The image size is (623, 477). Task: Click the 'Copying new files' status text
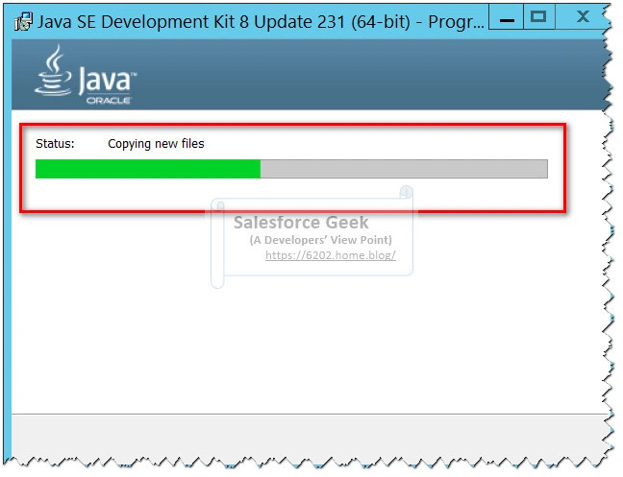point(156,144)
